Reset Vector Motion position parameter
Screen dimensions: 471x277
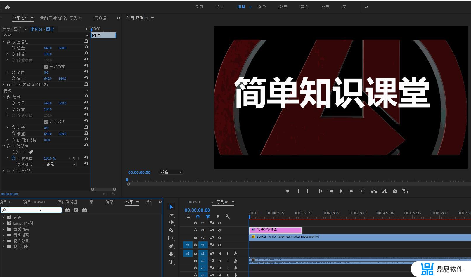[x=86, y=47]
